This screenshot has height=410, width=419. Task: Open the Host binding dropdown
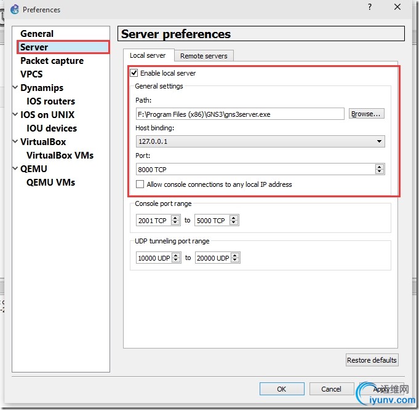click(x=260, y=141)
